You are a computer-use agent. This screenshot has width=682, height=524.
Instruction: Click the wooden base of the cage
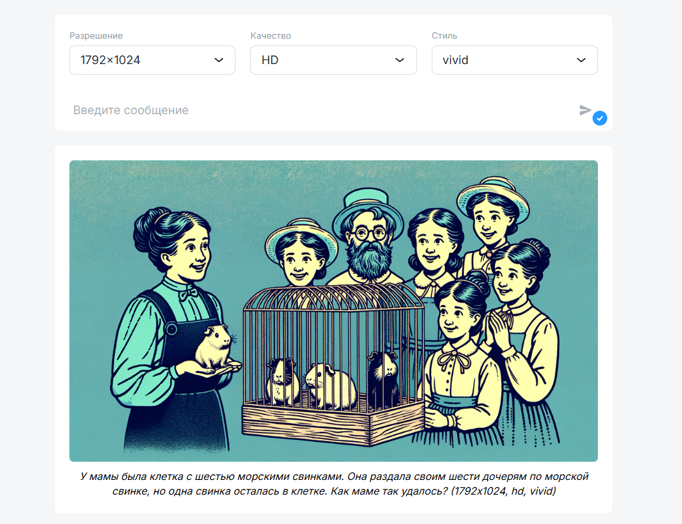333,422
